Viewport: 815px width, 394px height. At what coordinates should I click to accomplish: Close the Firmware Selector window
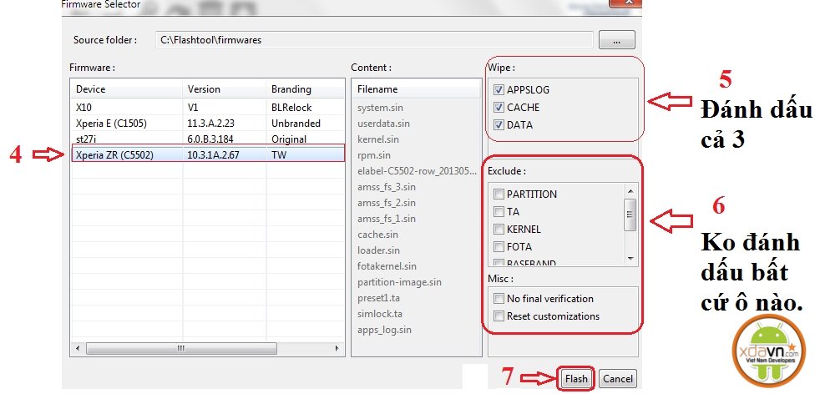click(x=625, y=3)
